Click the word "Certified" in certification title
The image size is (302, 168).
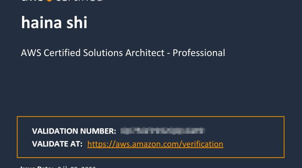(x=62, y=53)
